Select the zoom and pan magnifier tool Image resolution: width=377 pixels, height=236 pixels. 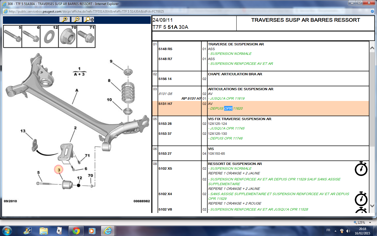(90, 19)
